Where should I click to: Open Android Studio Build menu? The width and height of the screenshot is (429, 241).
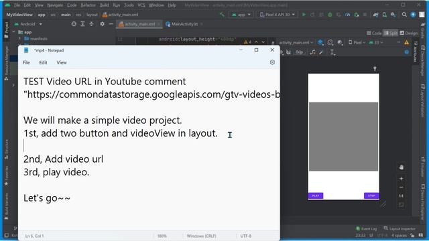(x=105, y=5)
